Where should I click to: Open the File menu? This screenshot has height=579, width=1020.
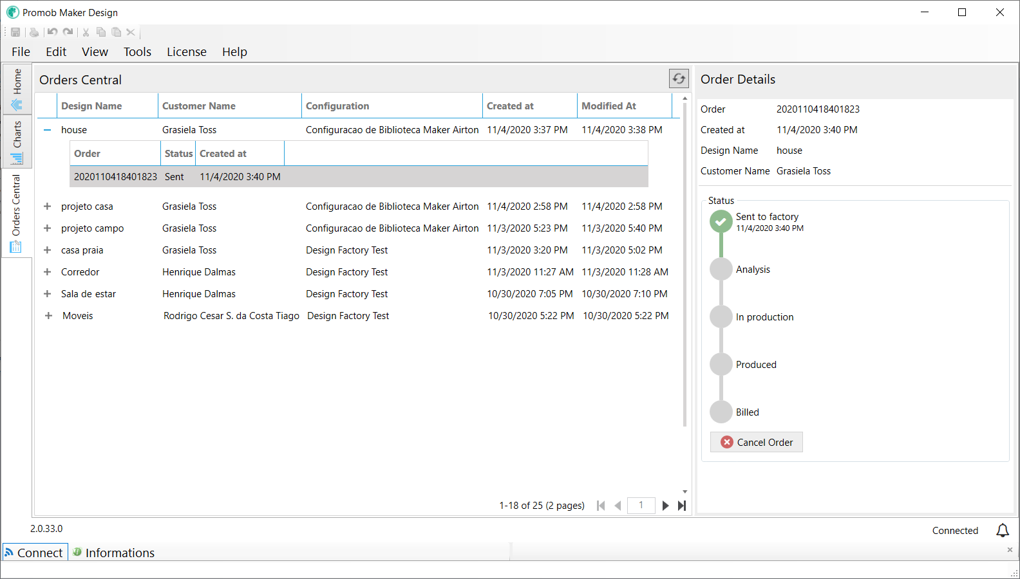tap(21, 51)
